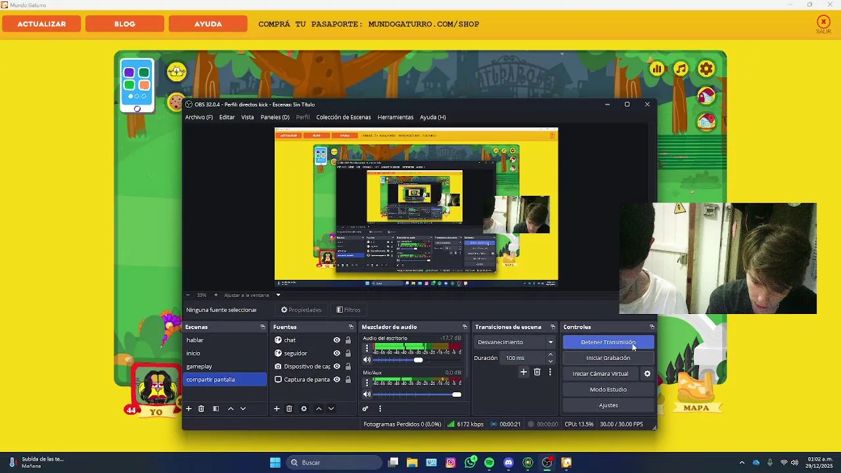Click Detener Transmisión button
This screenshot has height=473, width=841.
pyautogui.click(x=608, y=342)
